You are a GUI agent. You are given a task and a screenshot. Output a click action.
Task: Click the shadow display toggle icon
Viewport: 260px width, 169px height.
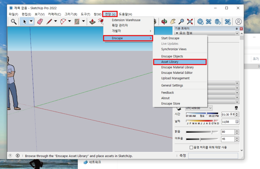[178, 108]
